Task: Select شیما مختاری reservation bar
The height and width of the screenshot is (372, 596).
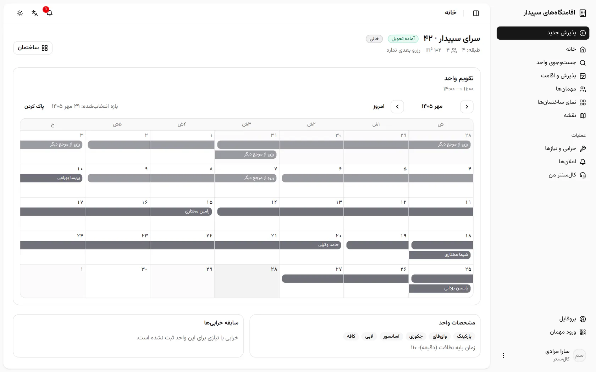Action: point(440,255)
